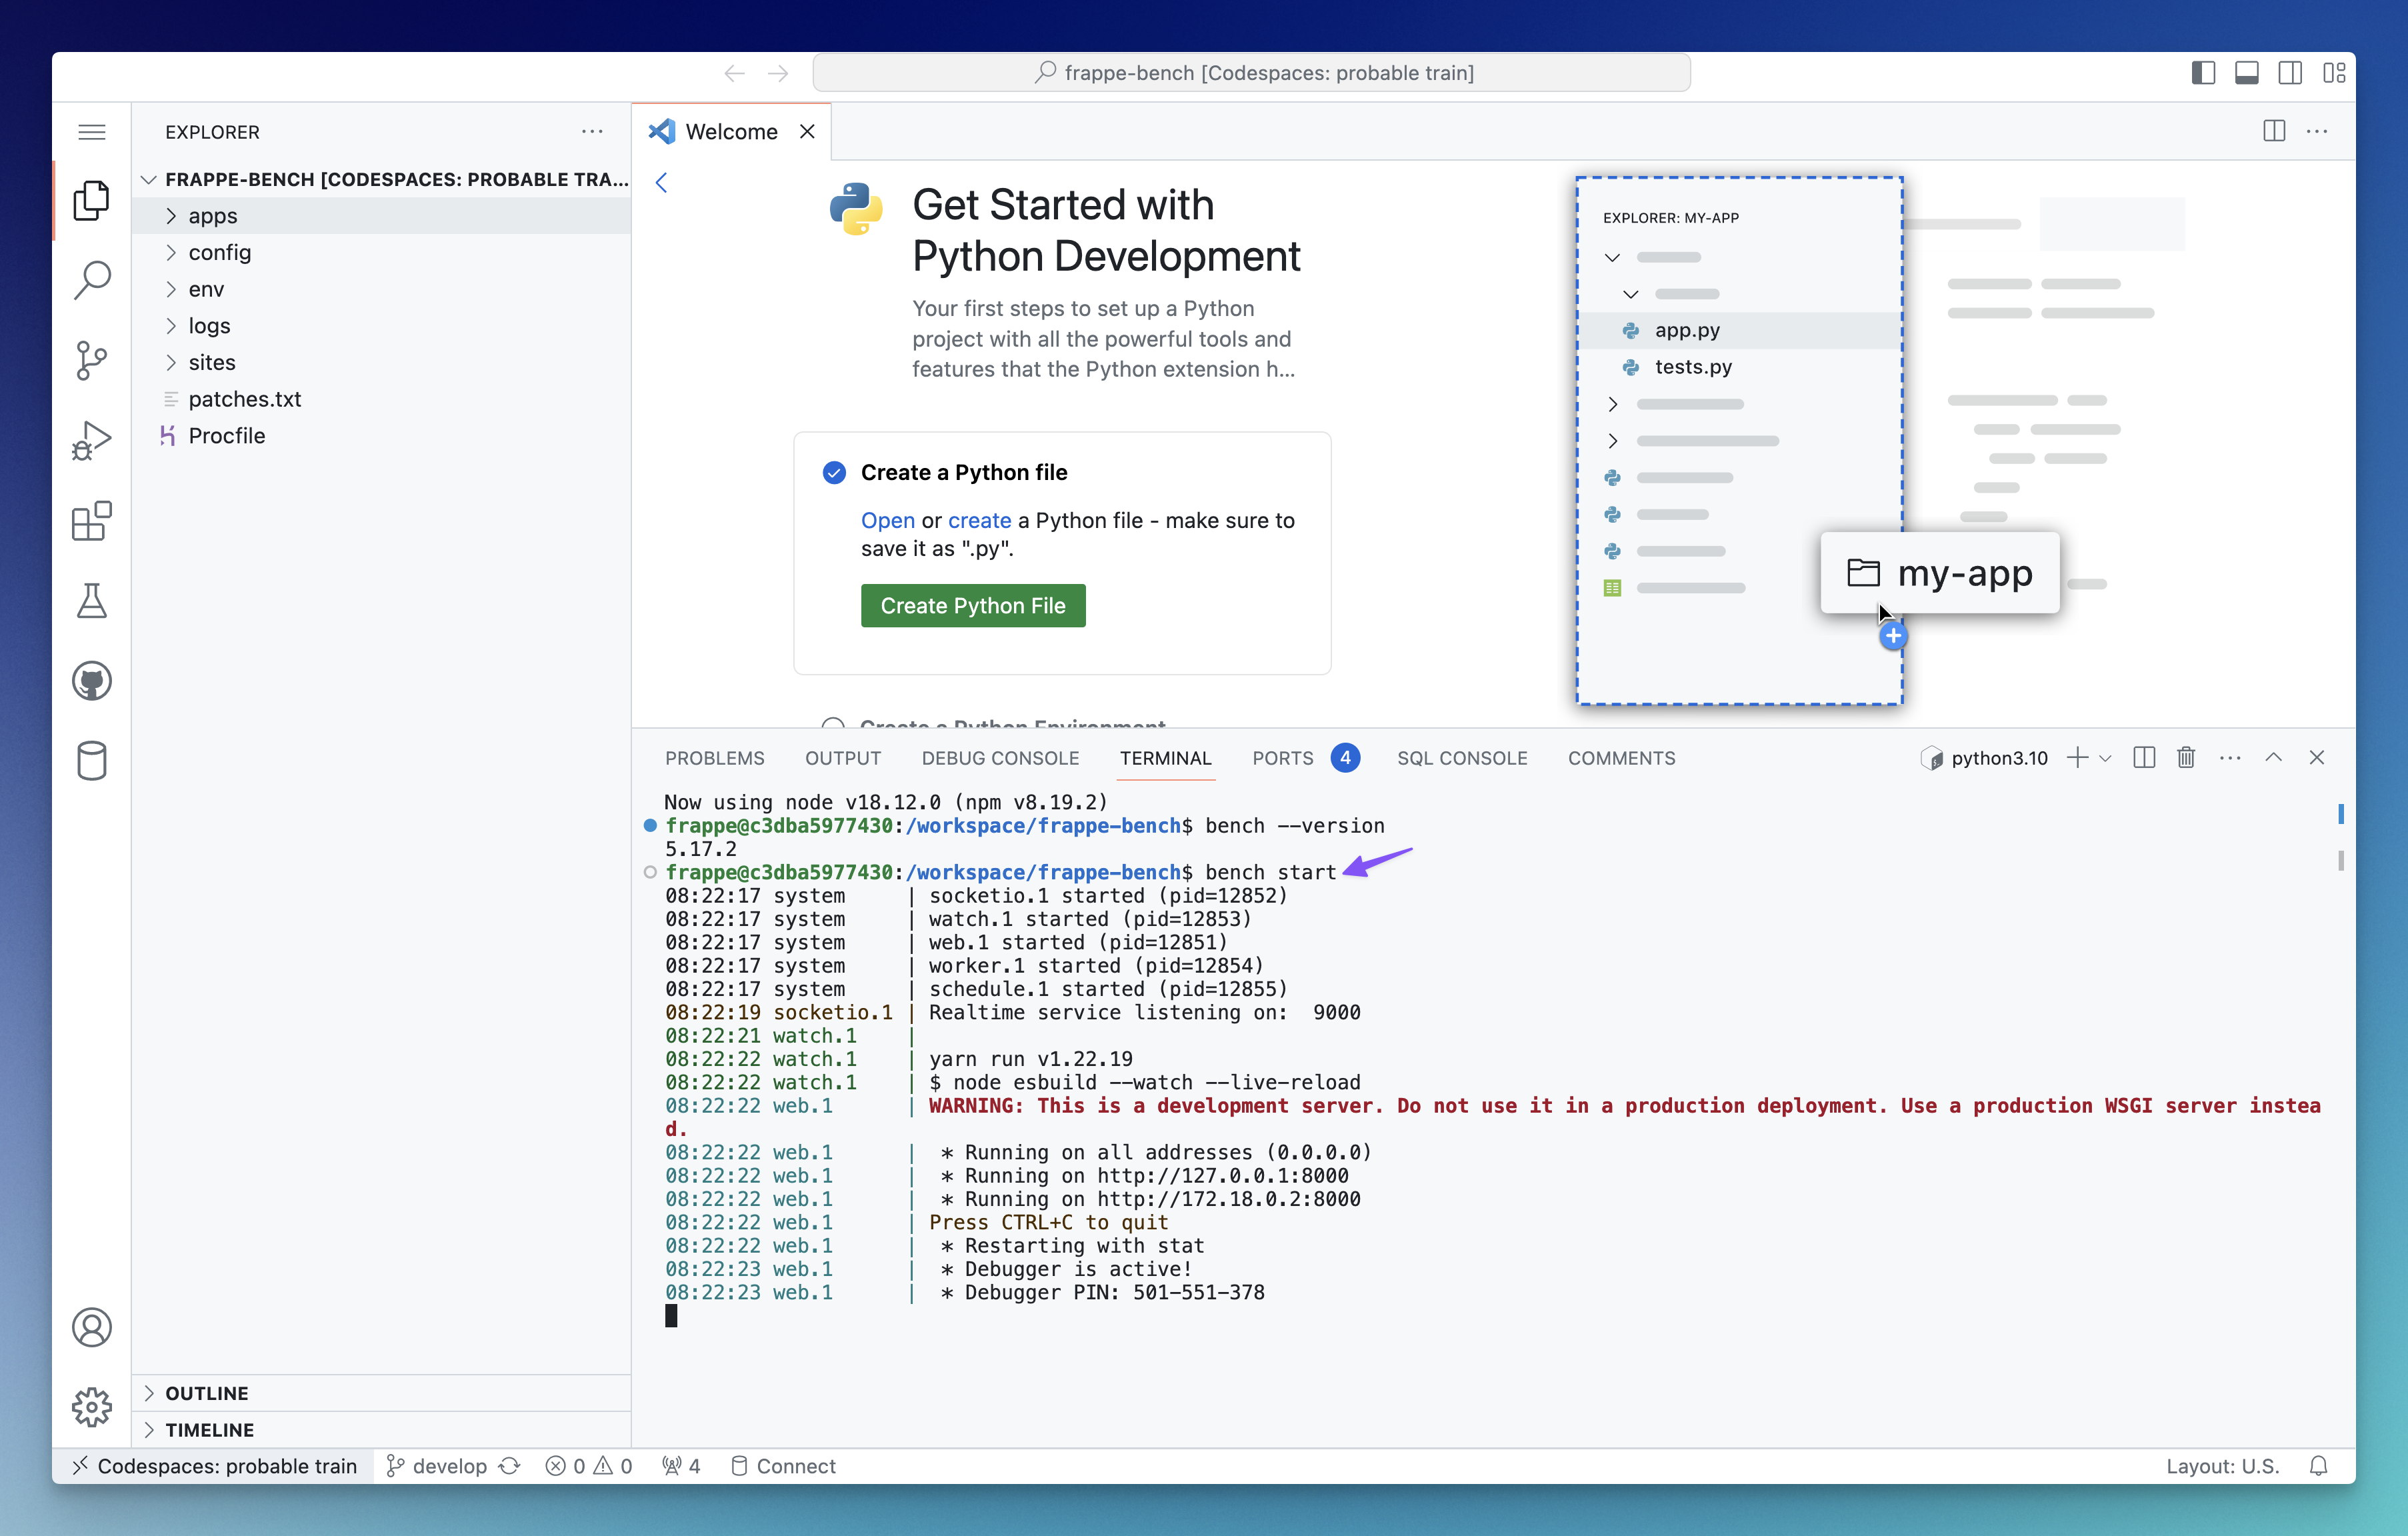
Task: Open the Search view in activity bar
Action: point(92,280)
